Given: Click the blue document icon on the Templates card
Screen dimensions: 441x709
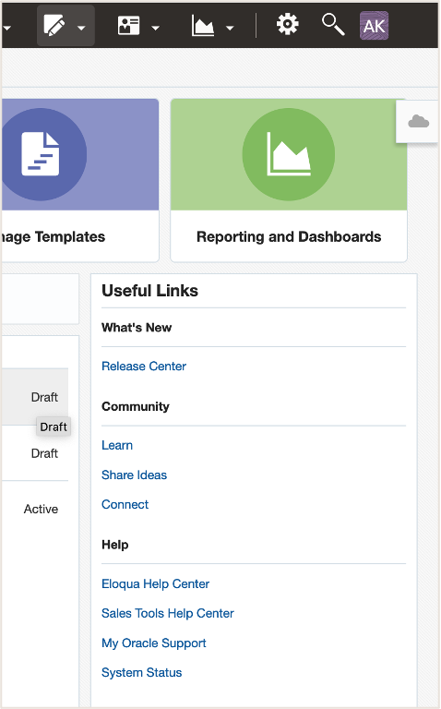Looking at the screenshot, I should coord(41,154).
